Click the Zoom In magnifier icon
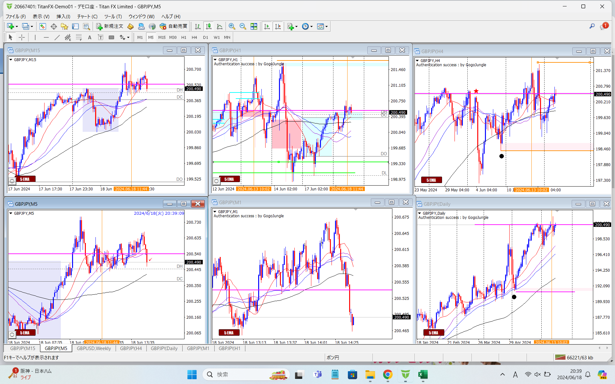The width and height of the screenshot is (615, 384). click(x=232, y=27)
